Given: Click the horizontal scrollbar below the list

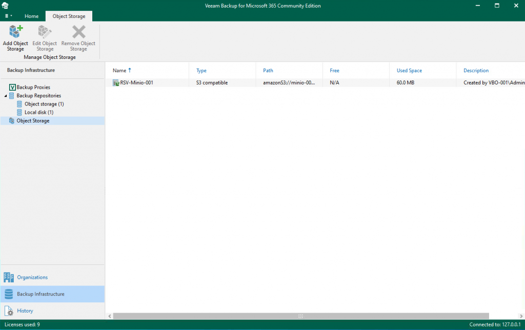Looking at the screenshot, I should coord(300,316).
